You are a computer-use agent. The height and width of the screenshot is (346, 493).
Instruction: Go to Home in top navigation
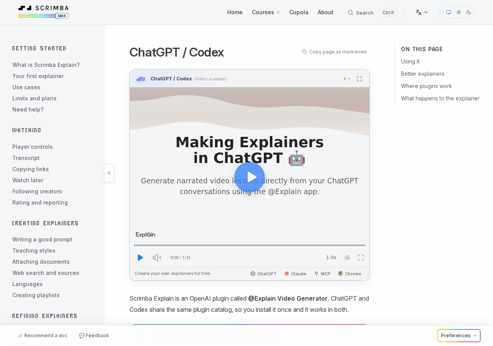pyautogui.click(x=235, y=12)
